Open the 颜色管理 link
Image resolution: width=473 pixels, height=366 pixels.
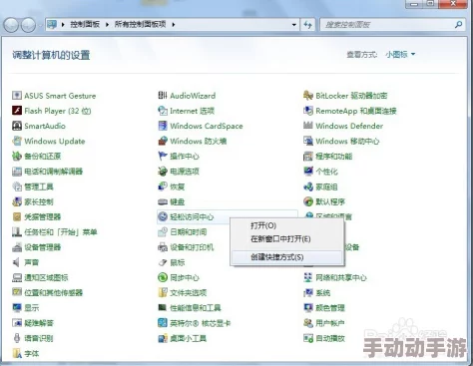330,308
